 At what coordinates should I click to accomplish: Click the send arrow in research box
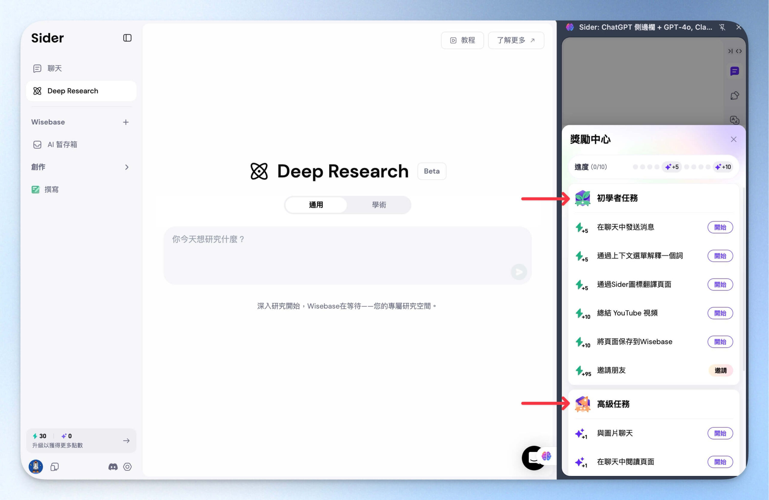518,272
